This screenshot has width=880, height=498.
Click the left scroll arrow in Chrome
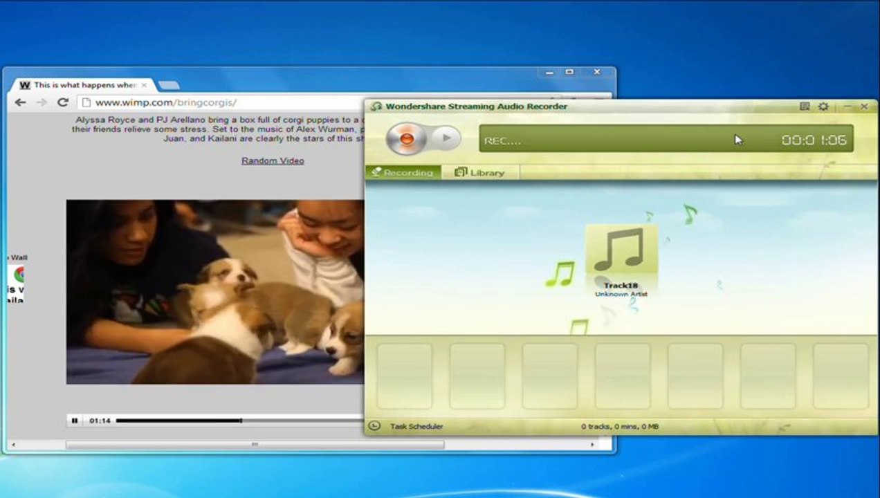click(x=13, y=445)
